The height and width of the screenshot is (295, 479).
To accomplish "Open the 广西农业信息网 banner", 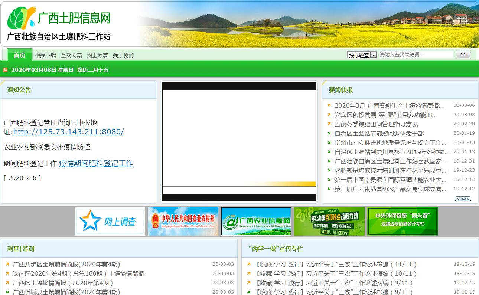I will coord(256,221).
